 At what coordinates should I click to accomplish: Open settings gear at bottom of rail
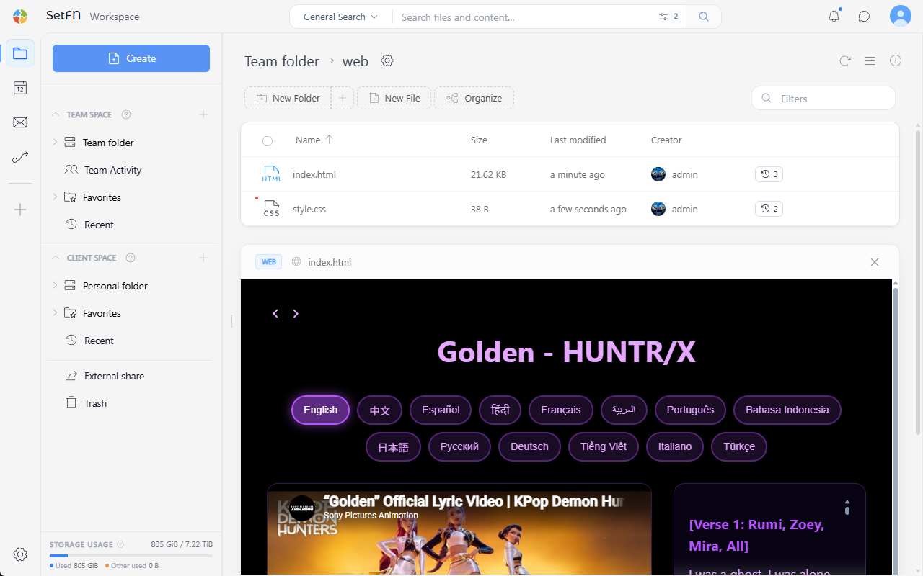pos(20,554)
